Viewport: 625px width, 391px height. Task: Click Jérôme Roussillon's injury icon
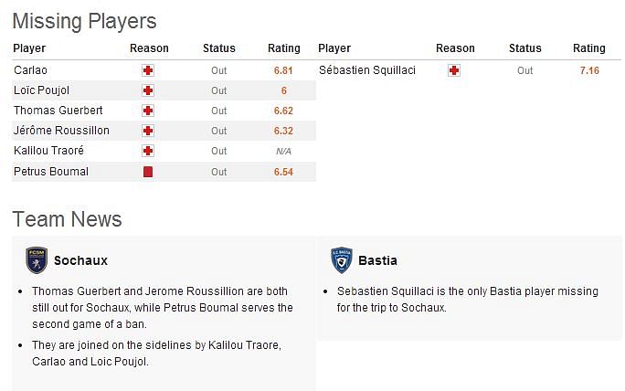pyautogui.click(x=148, y=131)
